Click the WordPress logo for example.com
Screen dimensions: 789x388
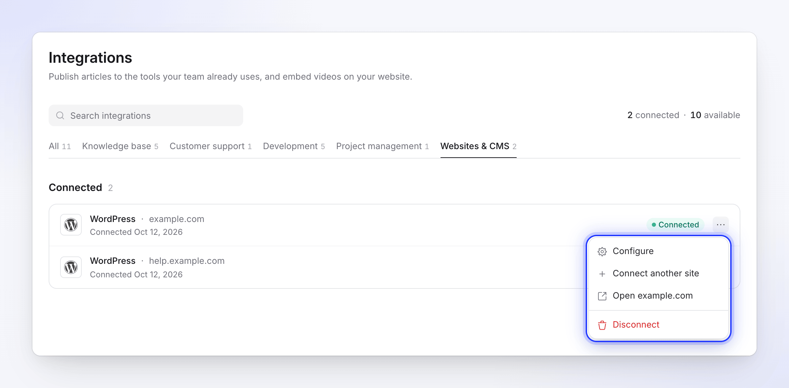(71, 225)
